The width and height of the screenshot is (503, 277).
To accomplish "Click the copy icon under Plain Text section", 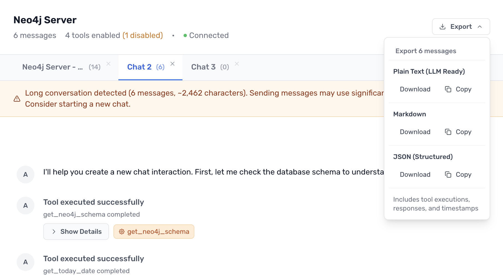I will tap(448, 89).
